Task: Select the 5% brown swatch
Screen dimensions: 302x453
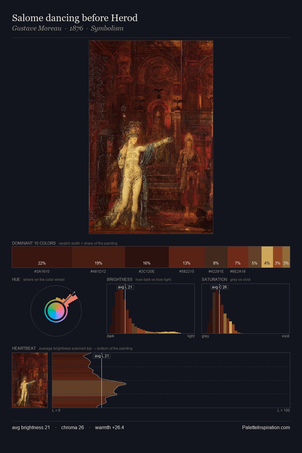Action: click(255, 257)
